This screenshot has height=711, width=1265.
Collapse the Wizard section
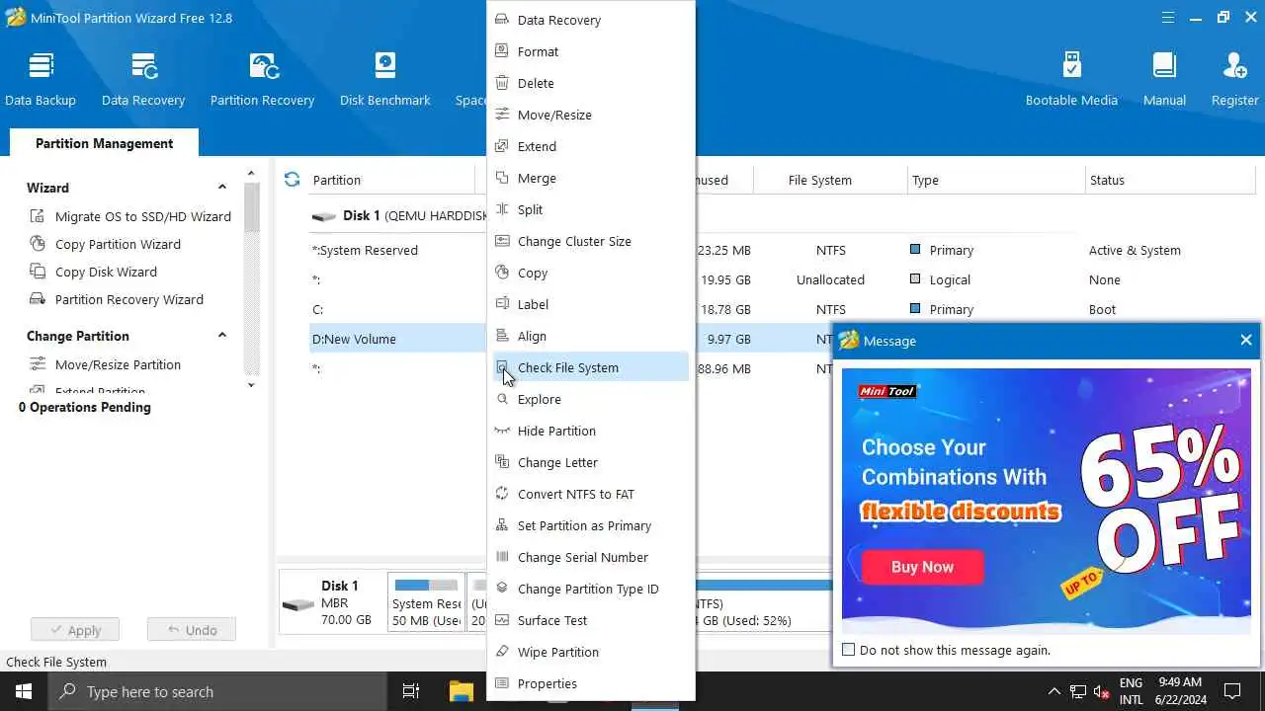pos(221,188)
